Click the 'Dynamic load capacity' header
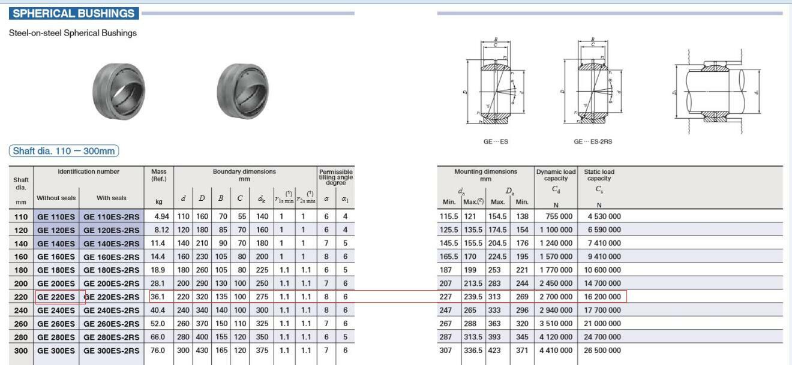Viewport: 792px width, 365px height. [x=556, y=175]
